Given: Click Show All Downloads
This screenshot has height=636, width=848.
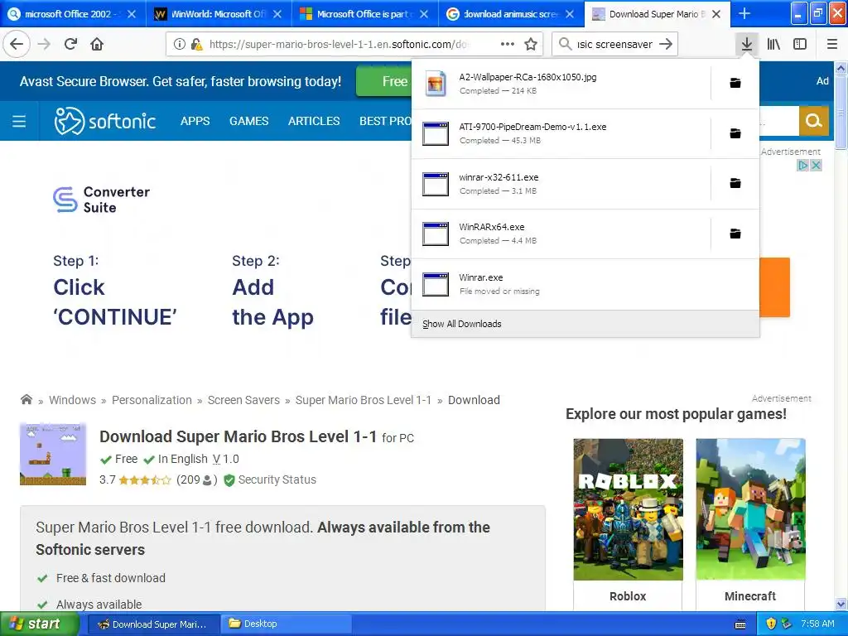Looking at the screenshot, I should 462,324.
